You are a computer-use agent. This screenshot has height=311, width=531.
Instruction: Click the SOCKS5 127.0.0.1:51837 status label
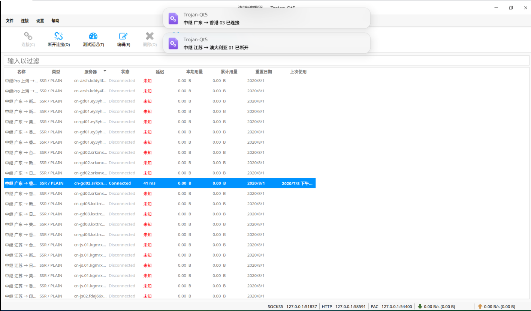click(x=292, y=306)
